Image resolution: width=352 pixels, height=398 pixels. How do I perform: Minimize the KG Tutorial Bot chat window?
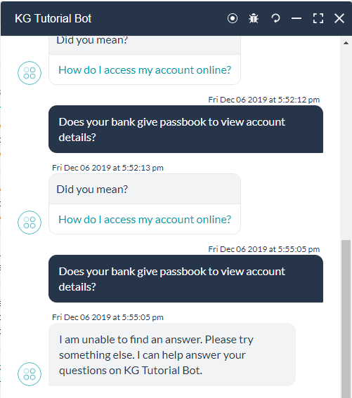296,18
